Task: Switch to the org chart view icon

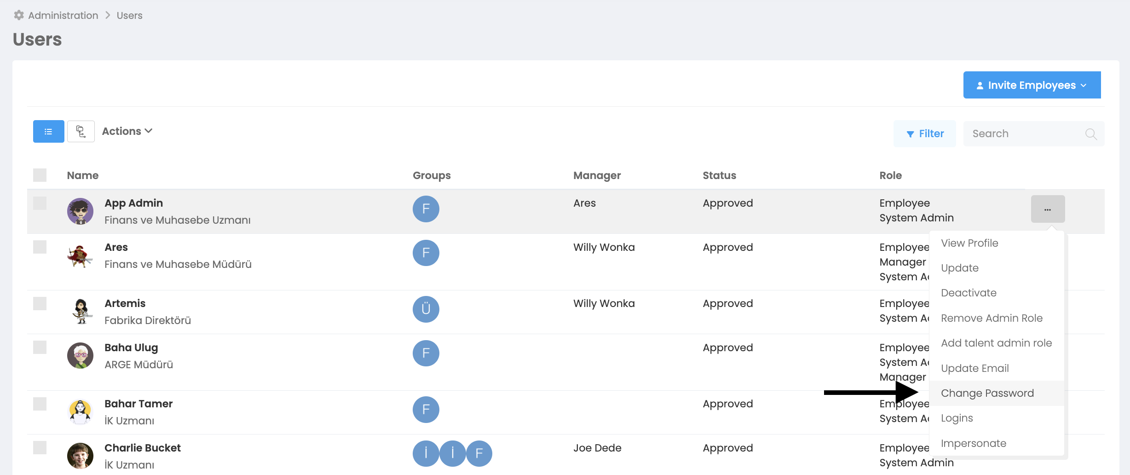Action: (x=81, y=132)
